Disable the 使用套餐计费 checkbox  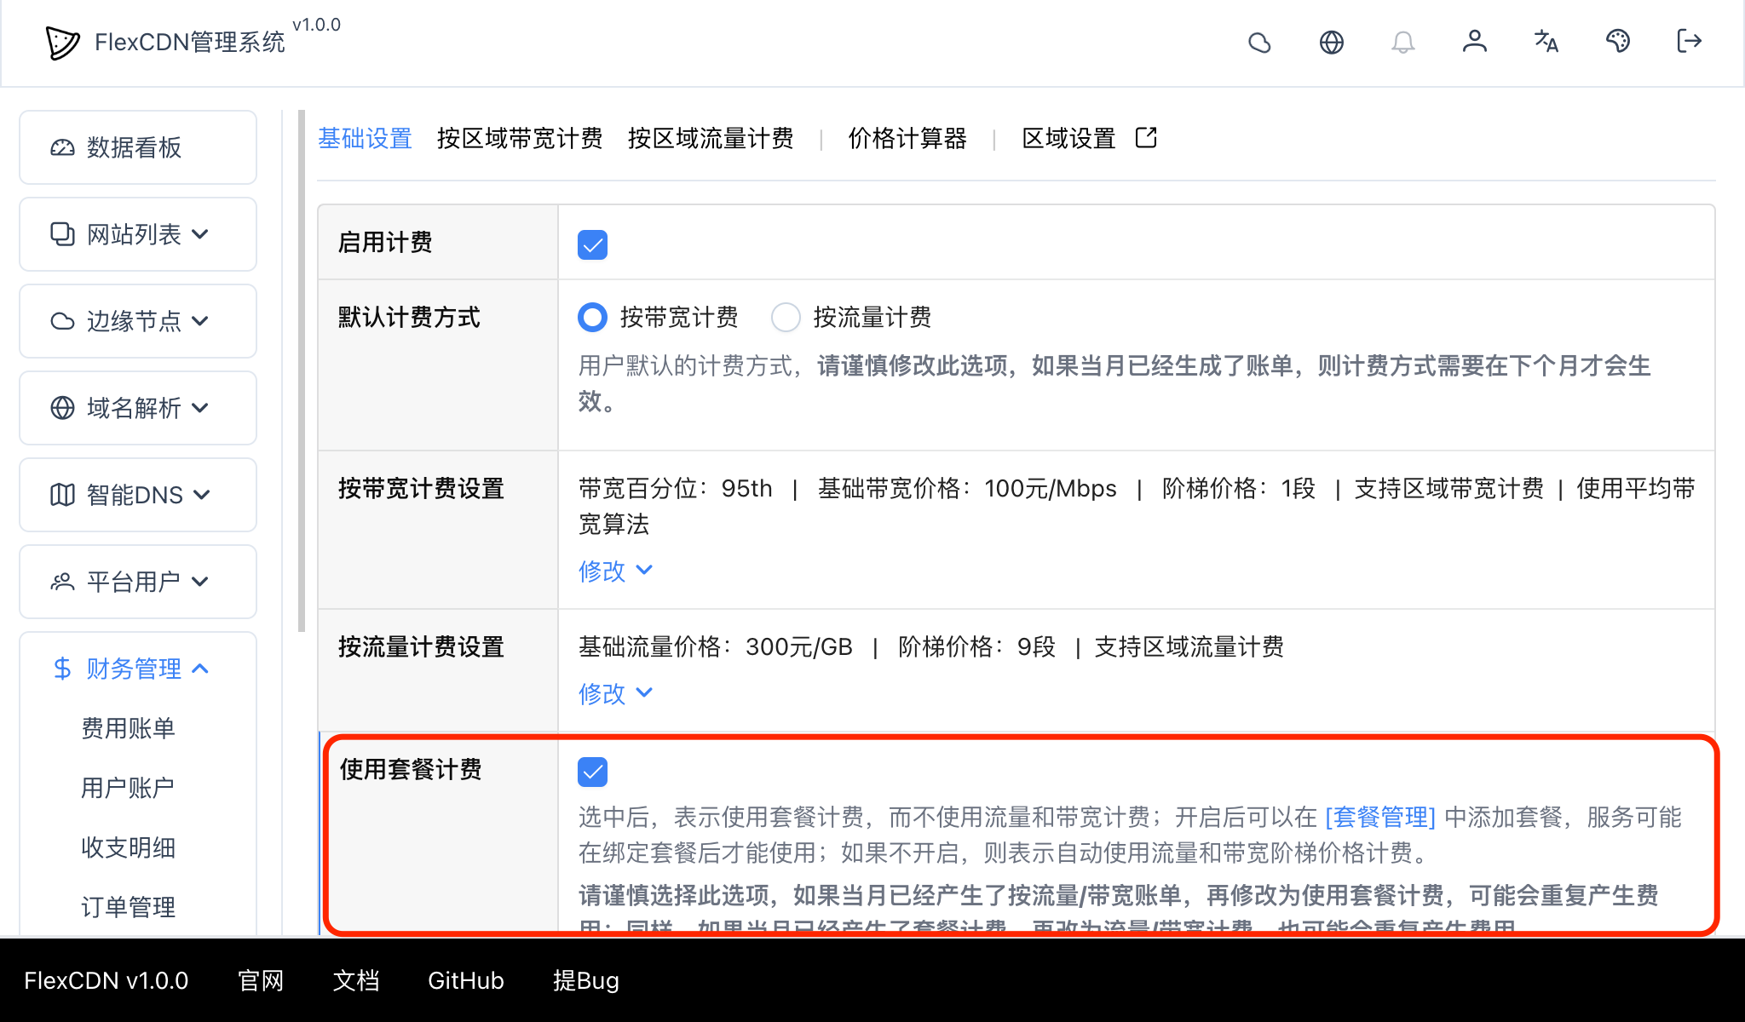(593, 772)
